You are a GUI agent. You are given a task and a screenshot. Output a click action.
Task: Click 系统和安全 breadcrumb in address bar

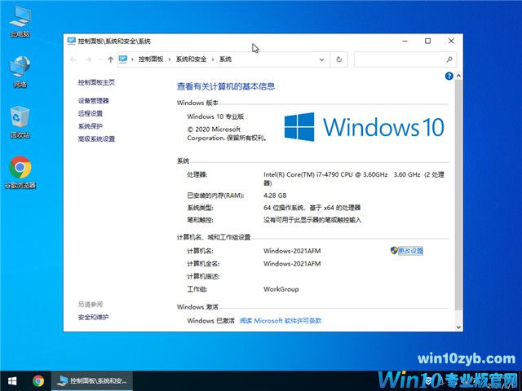point(191,59)
